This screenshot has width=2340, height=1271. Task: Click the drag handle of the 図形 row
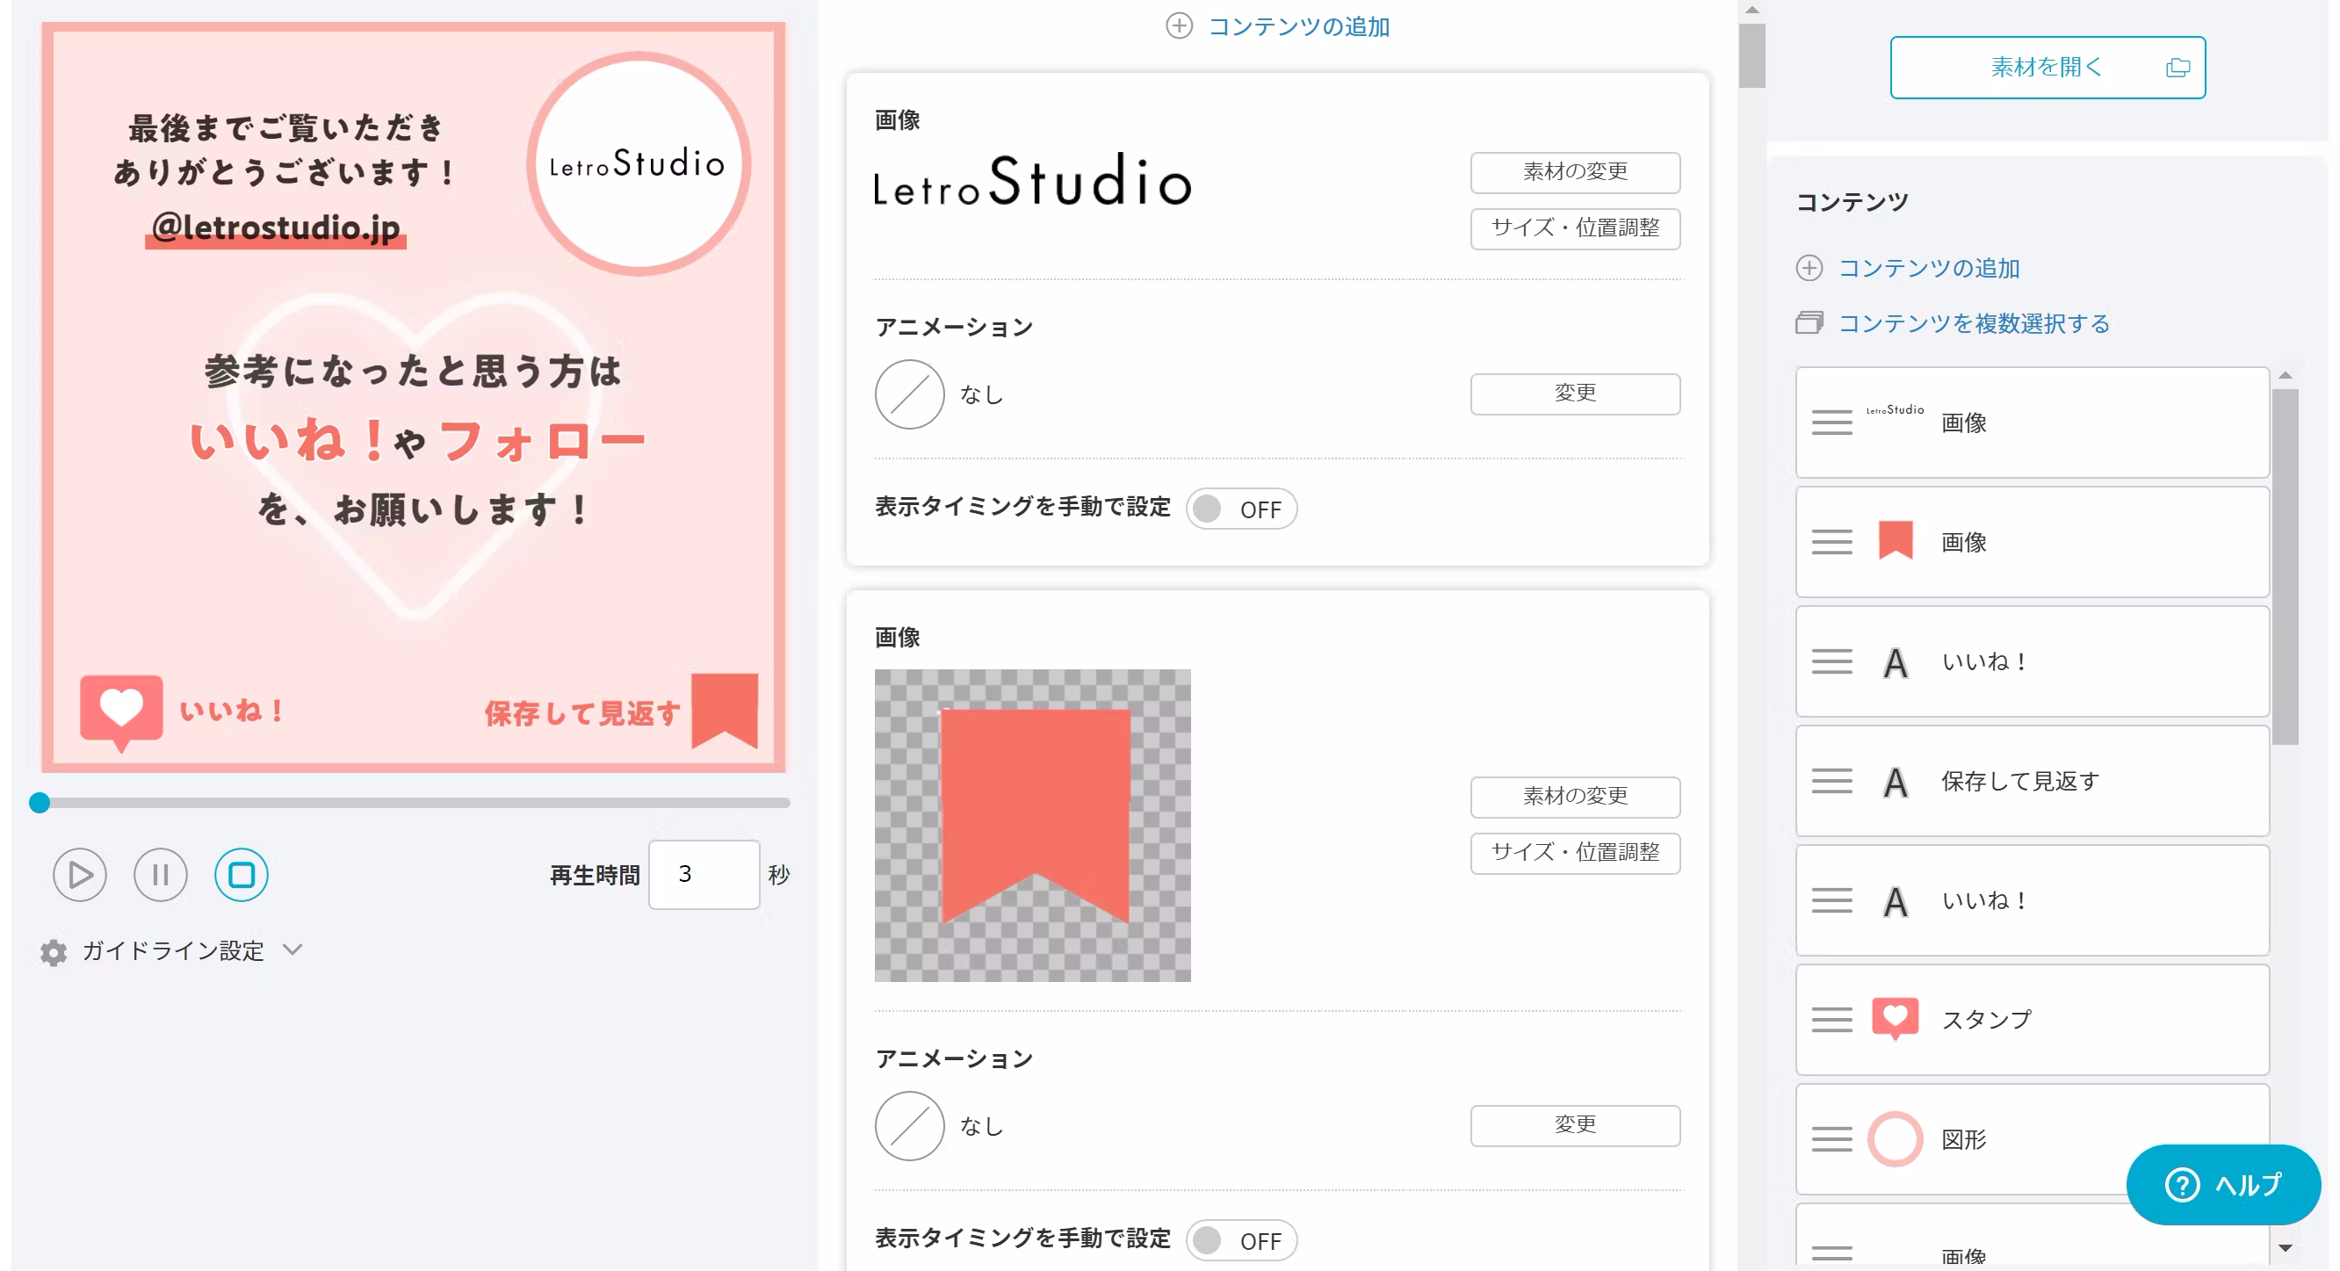point(1831,1139)
